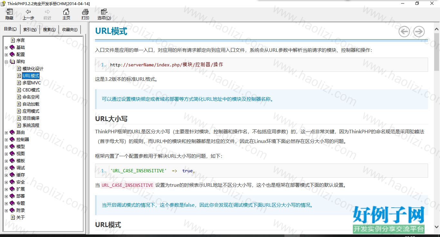Viewport: 440px width, 237px height.
Task: Click the book icon beside 模型
Action: coord(13,147)
